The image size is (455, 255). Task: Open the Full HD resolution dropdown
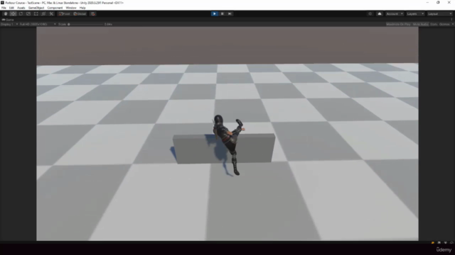pyautogui.click(x=38, y=24)
